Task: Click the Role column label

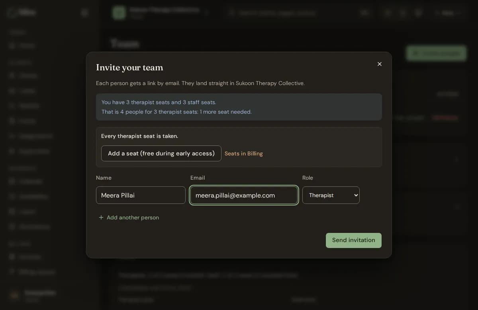Action: (308, 178)
